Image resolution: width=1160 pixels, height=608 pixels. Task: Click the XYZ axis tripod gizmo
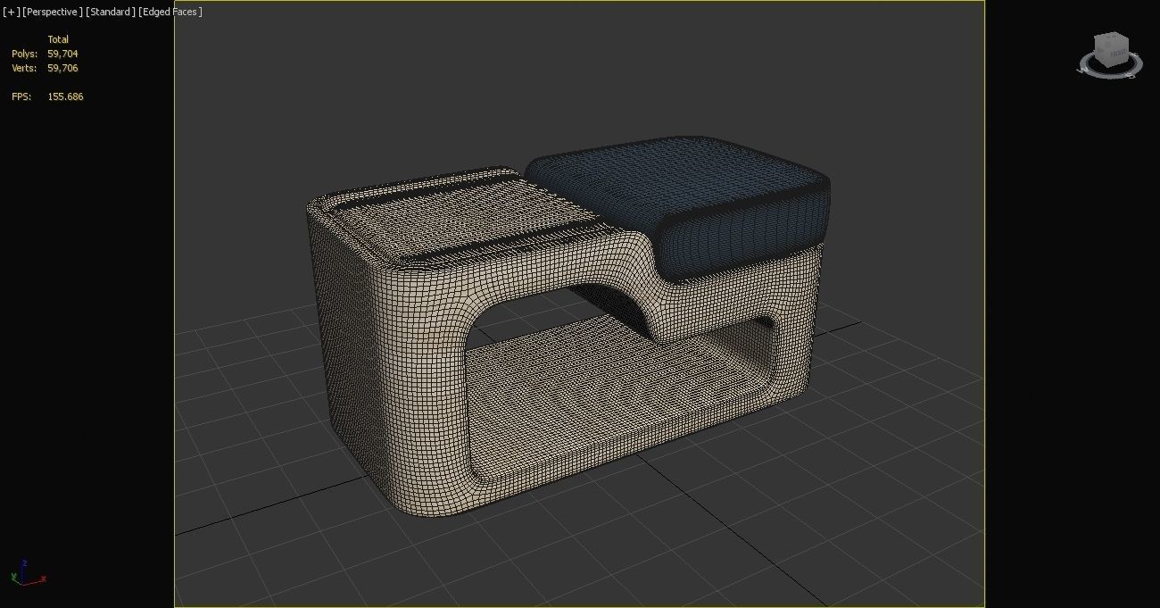[x=29, y=574]
